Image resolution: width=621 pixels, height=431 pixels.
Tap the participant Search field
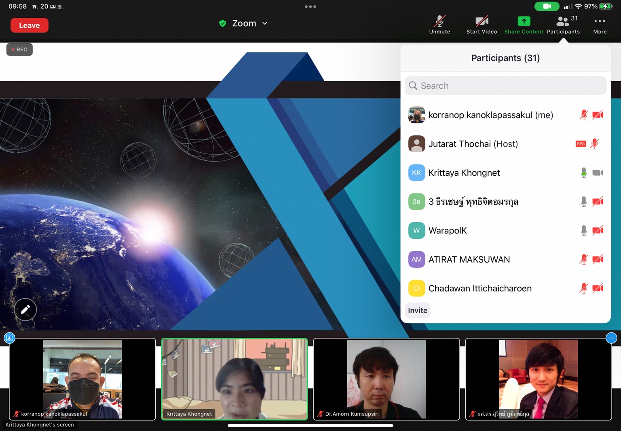pyautogui.click(x=505, y=86)
